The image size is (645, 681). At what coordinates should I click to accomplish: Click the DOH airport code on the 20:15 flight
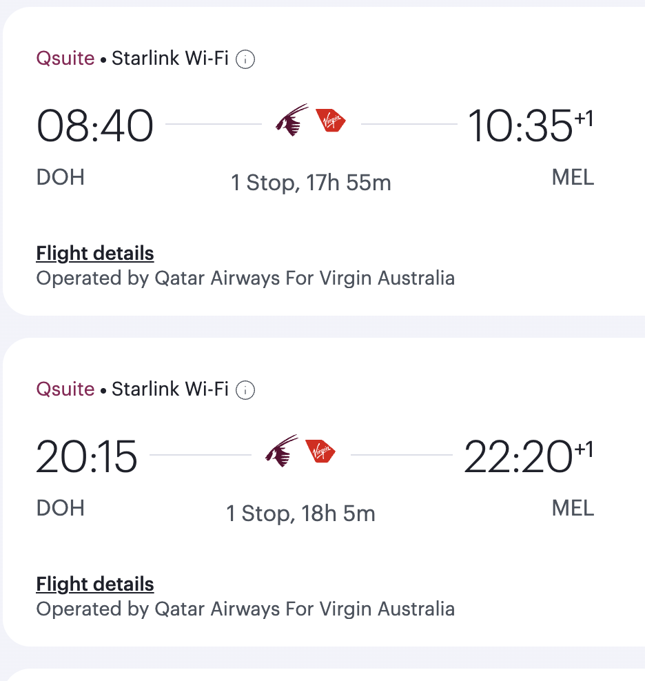(x=61, y=509)
